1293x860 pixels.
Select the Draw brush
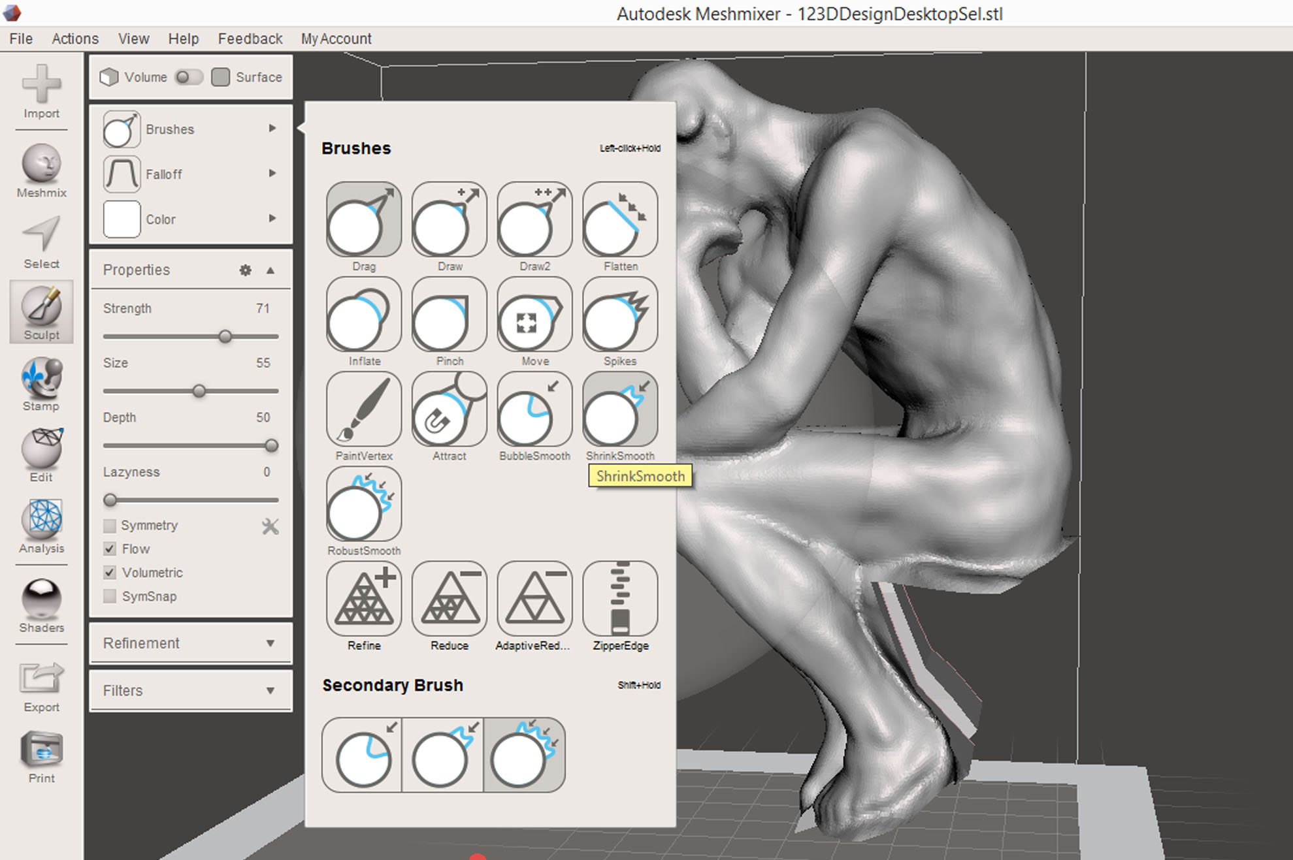point(450,219)
